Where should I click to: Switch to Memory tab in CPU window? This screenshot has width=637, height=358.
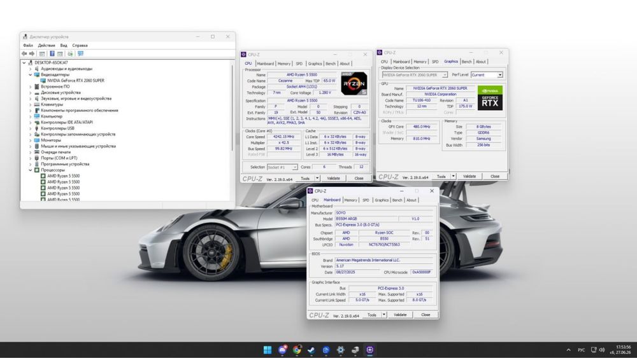coord(284,64)
